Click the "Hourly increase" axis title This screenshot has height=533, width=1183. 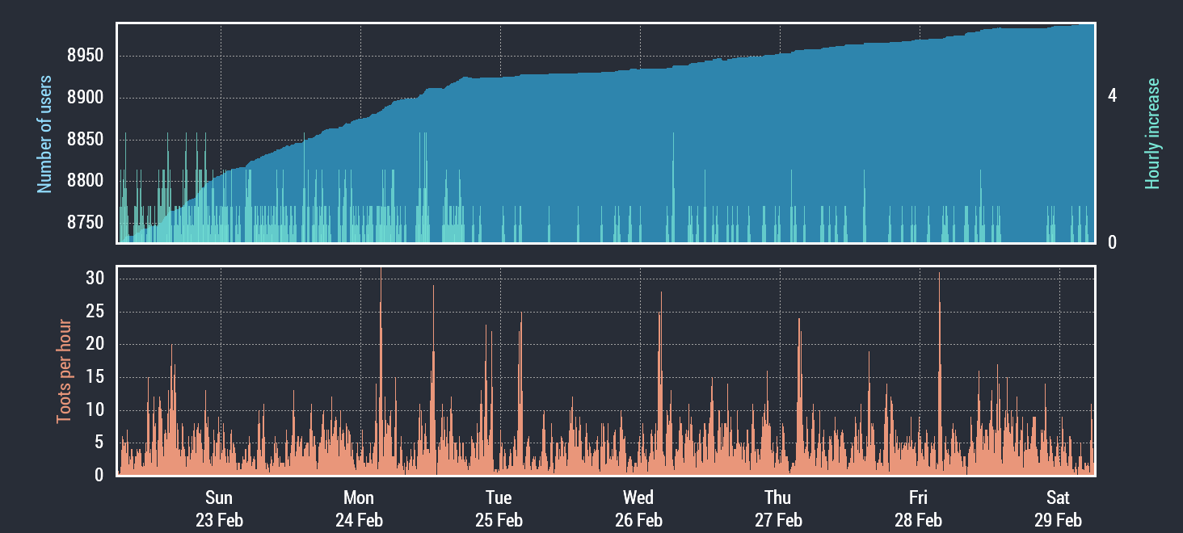coord(1152,134)
